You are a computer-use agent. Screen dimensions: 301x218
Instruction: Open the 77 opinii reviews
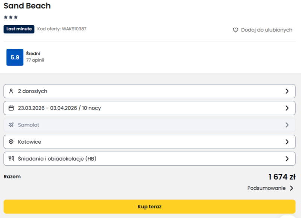[35, 60]
